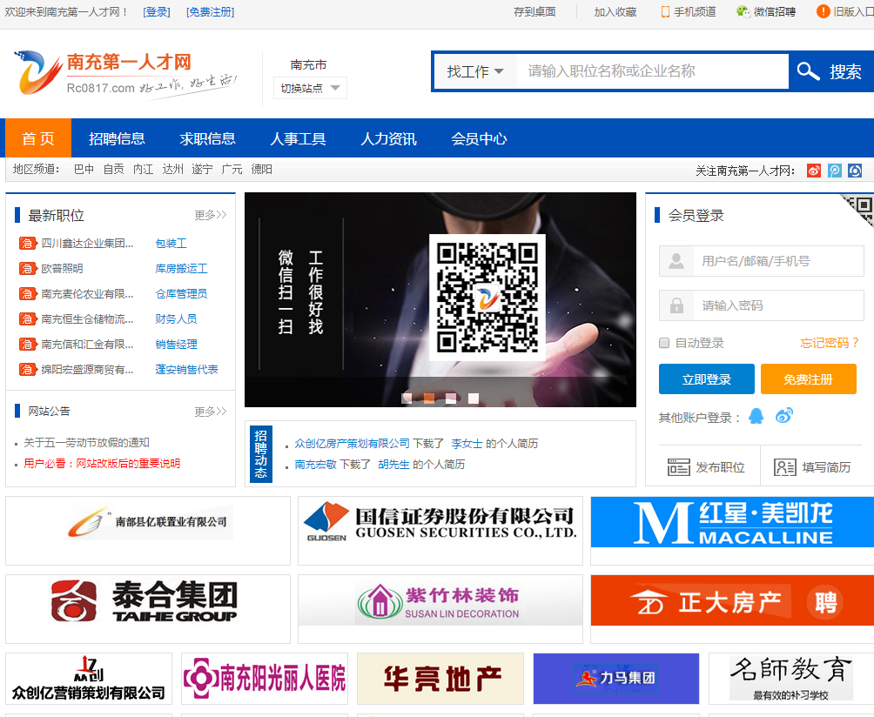Image resolution: width=874 pixels, height=717 pixels.
Task: Expand more site announcements via 更多>>
Action: (x=210, y=412)
